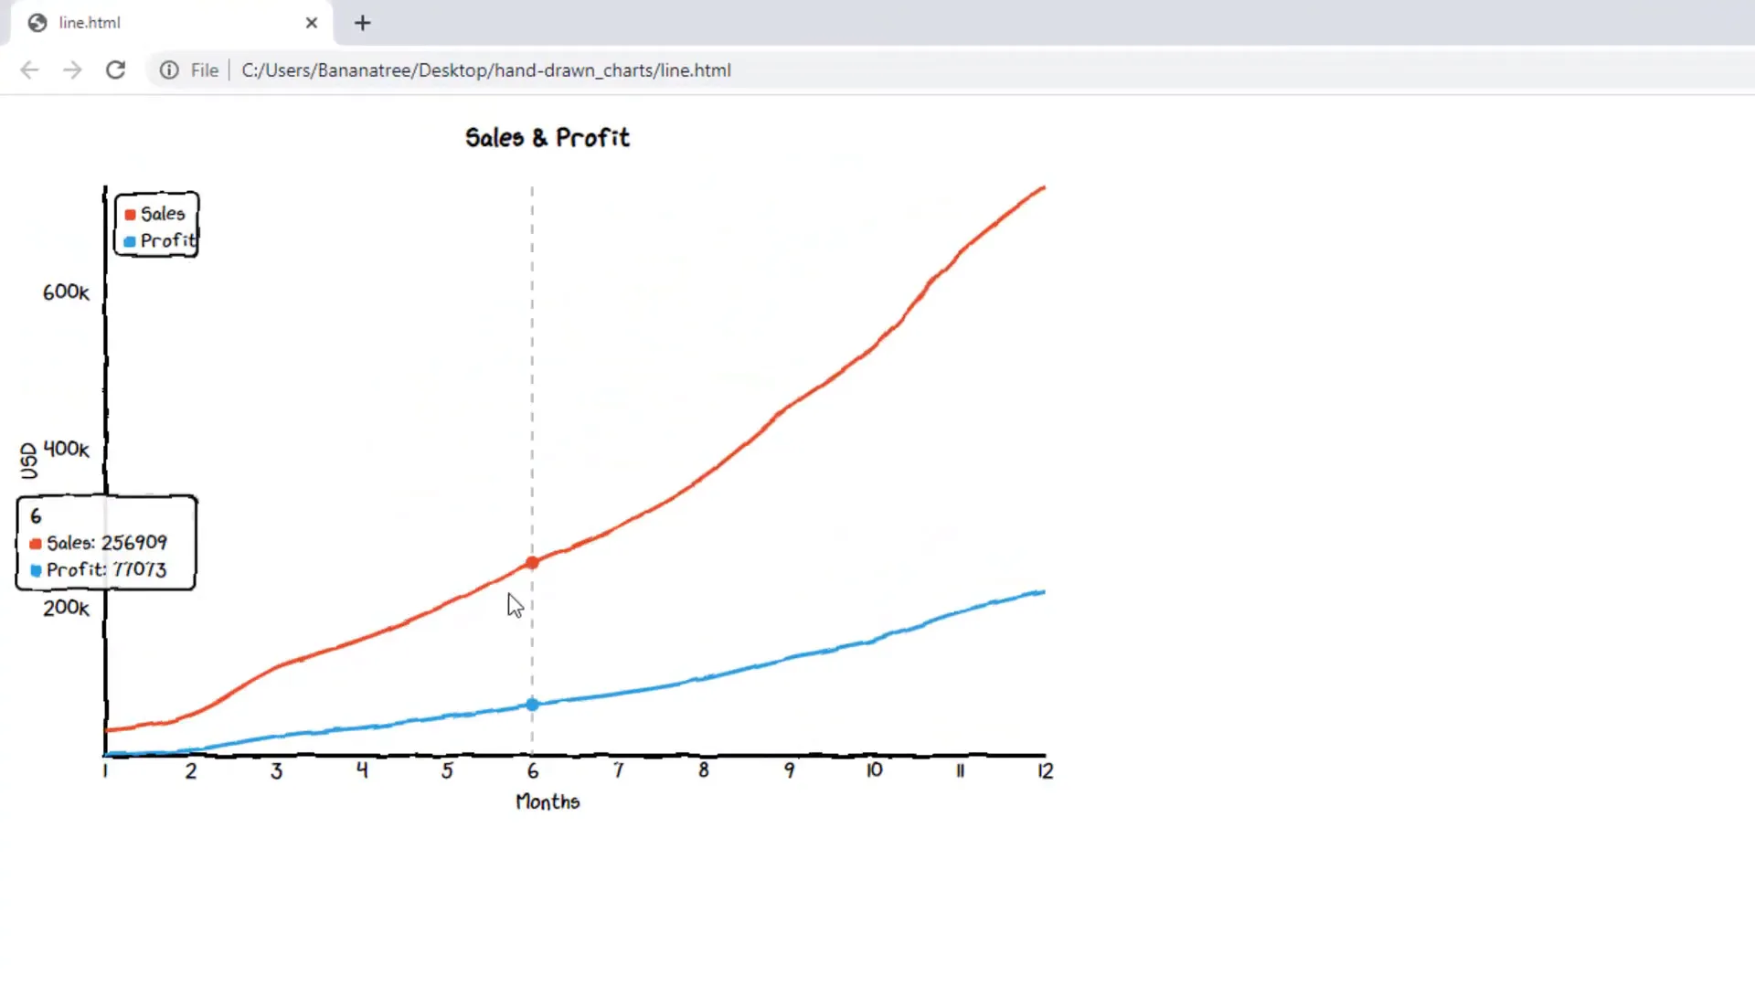Viewport: 1755px width, 987px height.
Task: Click blue Profit data point at month 6
Action: click(532, 705)
